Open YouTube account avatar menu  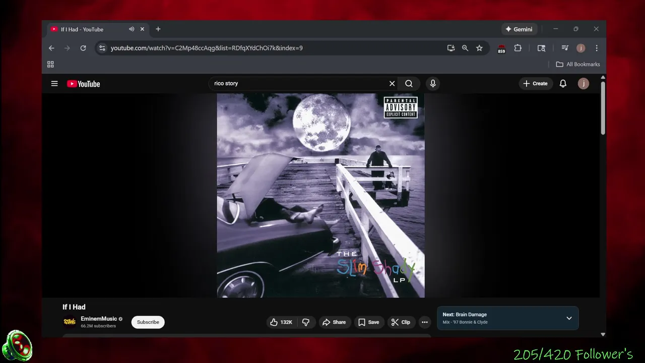[583, 84]
